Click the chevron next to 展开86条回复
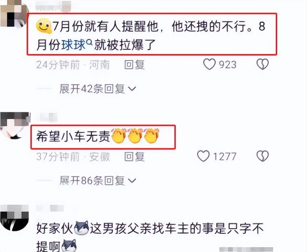 pos(132,181)
